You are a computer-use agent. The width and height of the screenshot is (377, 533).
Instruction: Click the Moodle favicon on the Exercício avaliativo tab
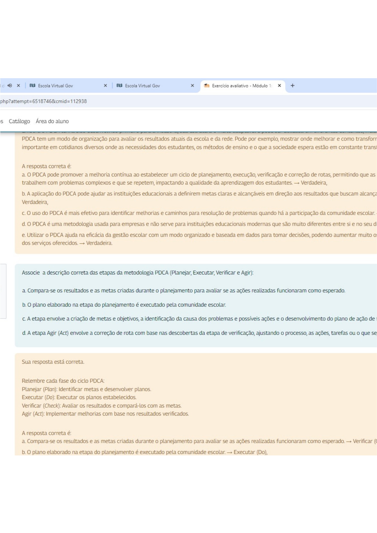point(207,85)
